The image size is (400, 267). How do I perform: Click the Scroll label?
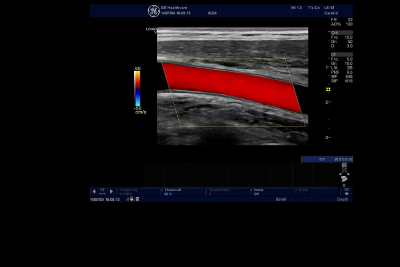click(x=281, y=199)
